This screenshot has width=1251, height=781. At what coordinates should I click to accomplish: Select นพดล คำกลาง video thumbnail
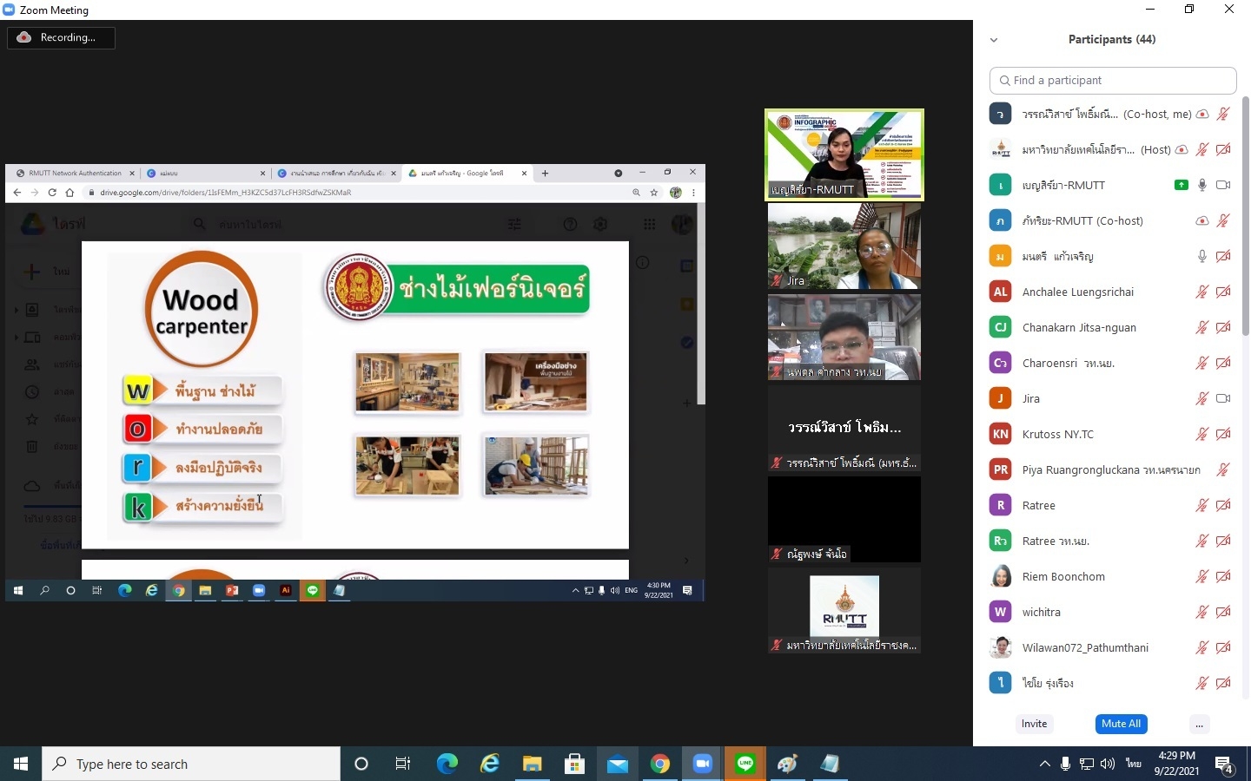pos(844,338)
